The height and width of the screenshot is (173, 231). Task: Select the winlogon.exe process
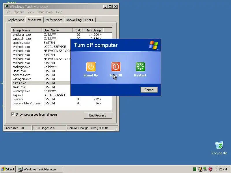(x=22, y=79)
